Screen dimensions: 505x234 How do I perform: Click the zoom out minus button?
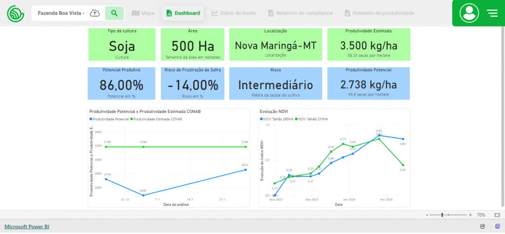427,215
